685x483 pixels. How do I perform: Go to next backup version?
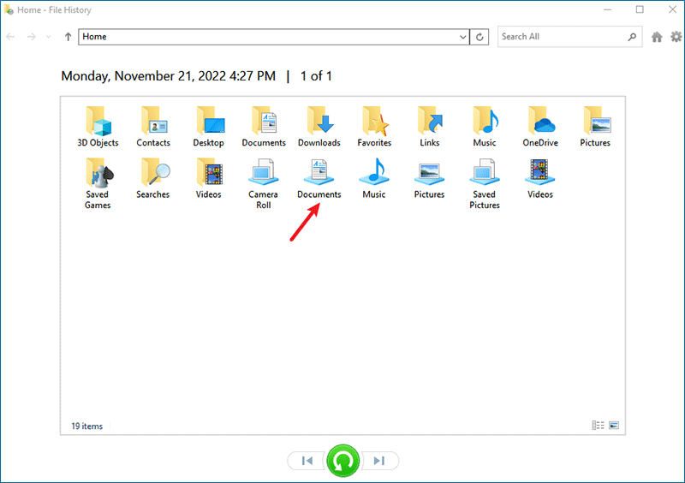coord(379,461)
